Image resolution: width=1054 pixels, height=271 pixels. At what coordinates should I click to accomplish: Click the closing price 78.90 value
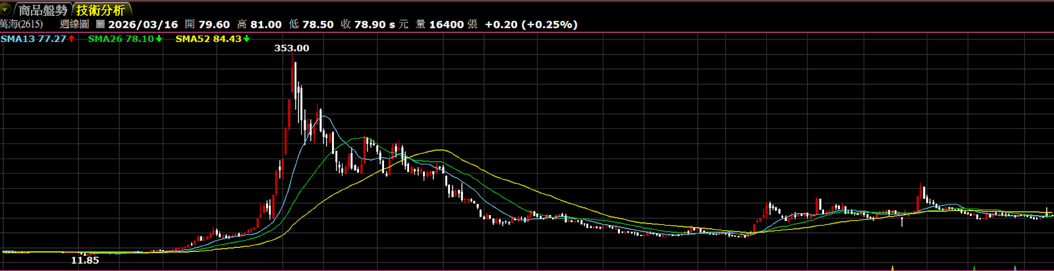coord(370,24)
